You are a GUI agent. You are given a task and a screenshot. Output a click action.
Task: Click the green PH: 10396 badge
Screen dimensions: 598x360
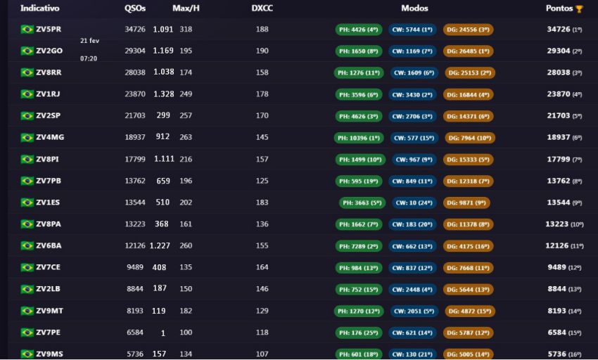pyautogui.click(x=360, y=138)
